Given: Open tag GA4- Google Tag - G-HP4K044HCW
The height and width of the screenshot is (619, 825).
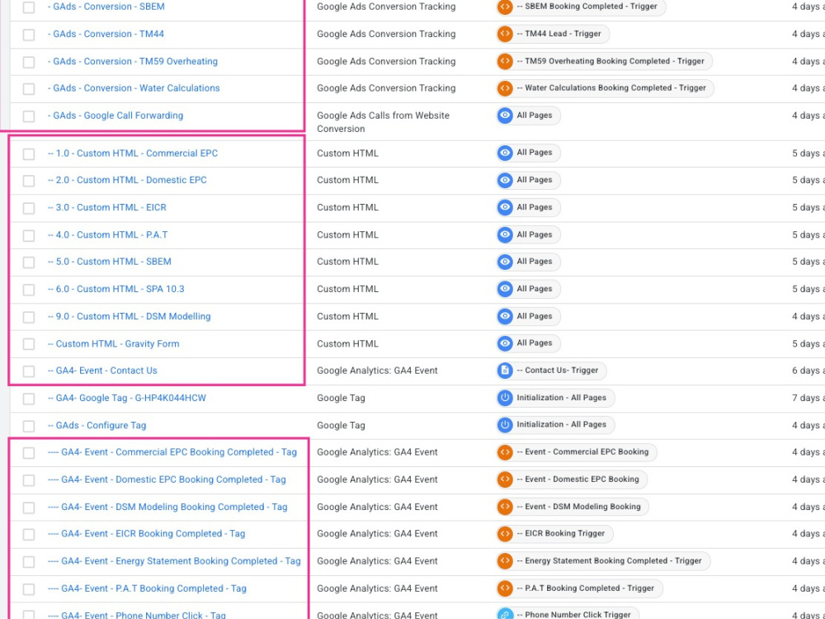Looking at the screenshot, I should point(127,398).
